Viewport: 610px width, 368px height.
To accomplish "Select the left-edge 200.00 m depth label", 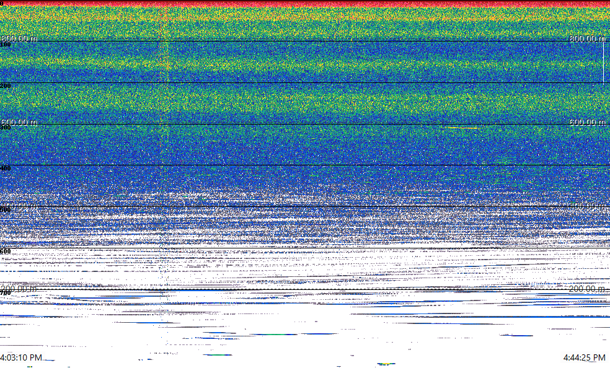I will 19,289.
